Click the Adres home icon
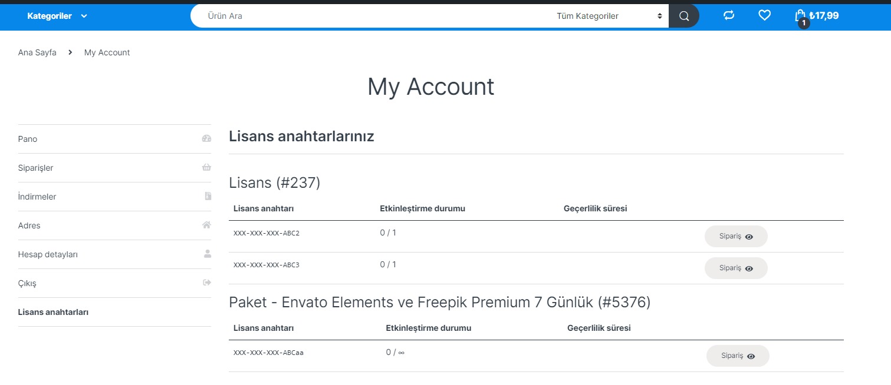 click(x=206, y=225)
